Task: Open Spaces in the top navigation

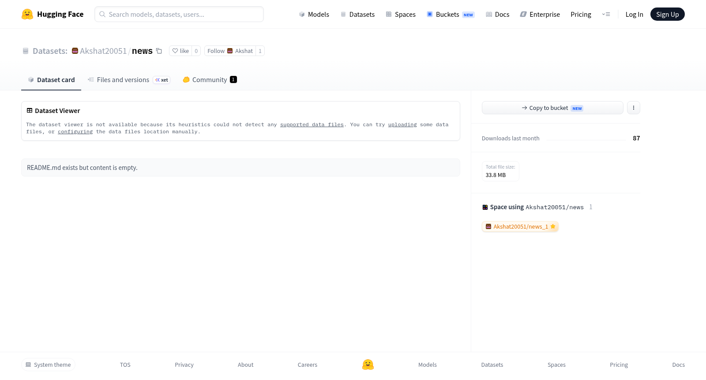Action: (401, 14)
